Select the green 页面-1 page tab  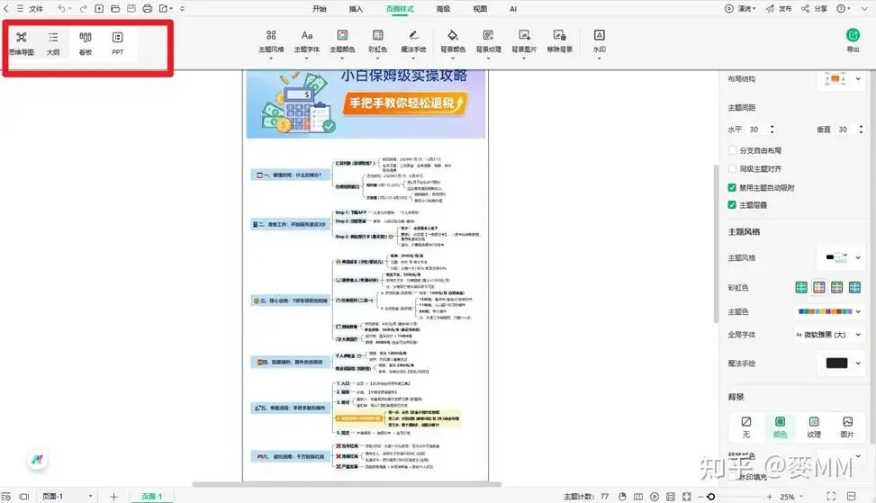[151, 497]
